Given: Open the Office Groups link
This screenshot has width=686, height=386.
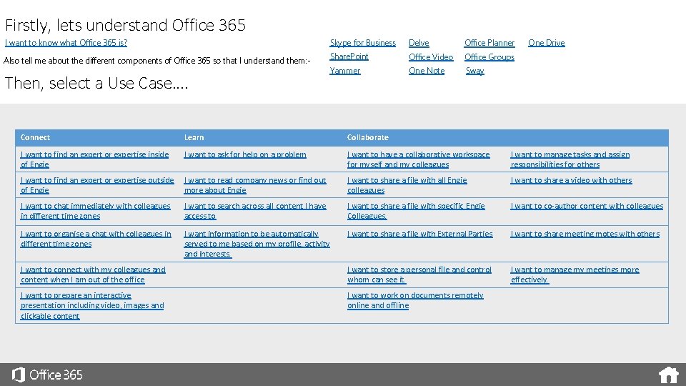Looking at the screenshot, I should pyautogui.click(x=489, y=57).
